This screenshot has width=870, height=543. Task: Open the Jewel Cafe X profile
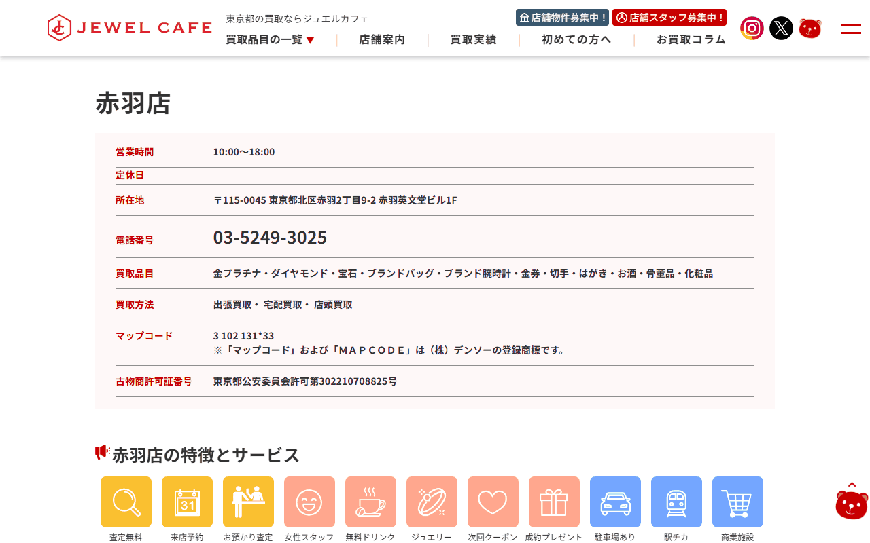tap(781, 29)
